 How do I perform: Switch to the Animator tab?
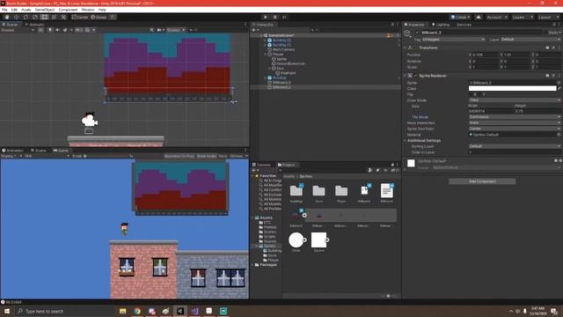point(35,25)
